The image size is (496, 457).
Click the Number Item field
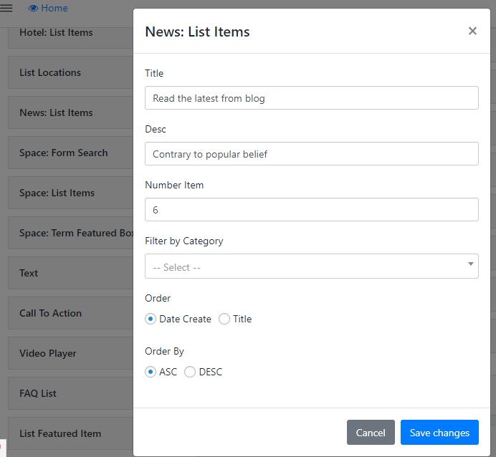point(311,209)
